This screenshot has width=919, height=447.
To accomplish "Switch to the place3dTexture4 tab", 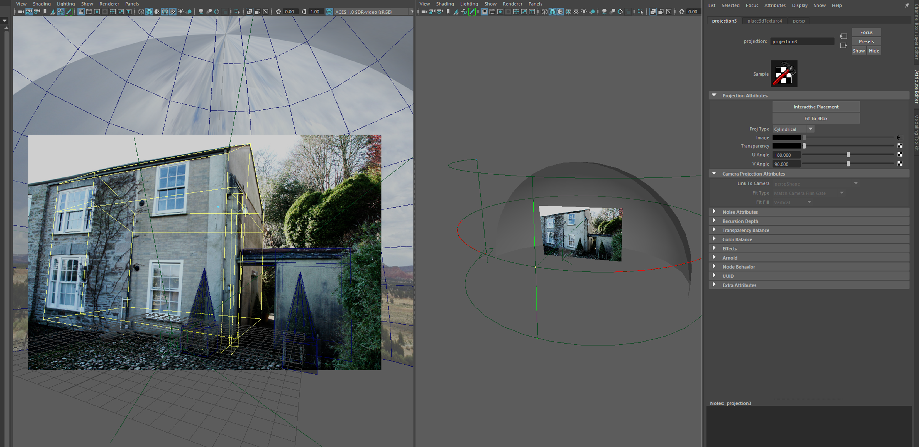I will [764, 21].
